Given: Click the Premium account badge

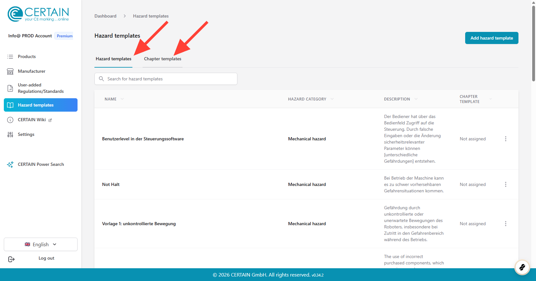Looking at the screenshot, I should 65,36.
